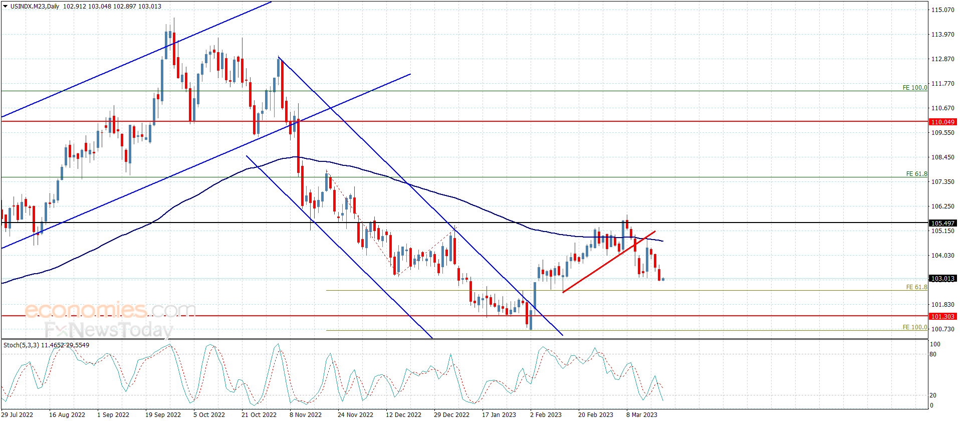Click the 2 Feb 2023 date label
This screenshot has width=960, height=421.
point(546,414)
